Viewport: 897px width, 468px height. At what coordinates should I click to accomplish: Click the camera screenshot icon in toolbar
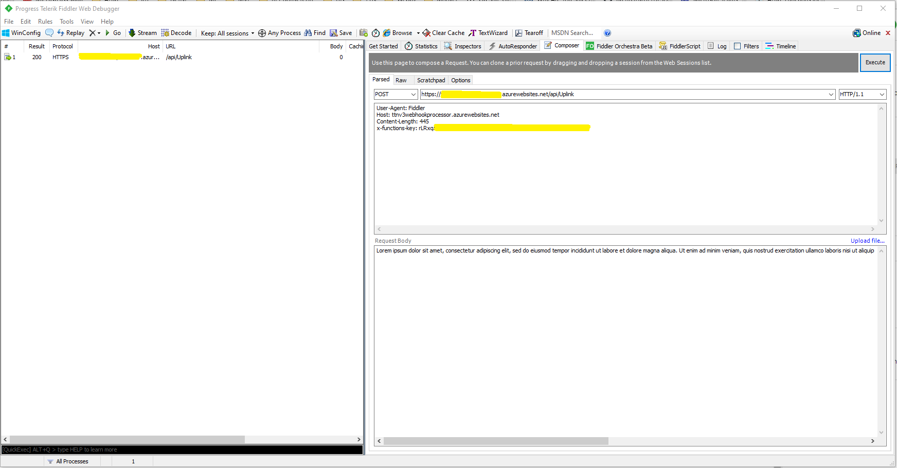tap(364, 33)
